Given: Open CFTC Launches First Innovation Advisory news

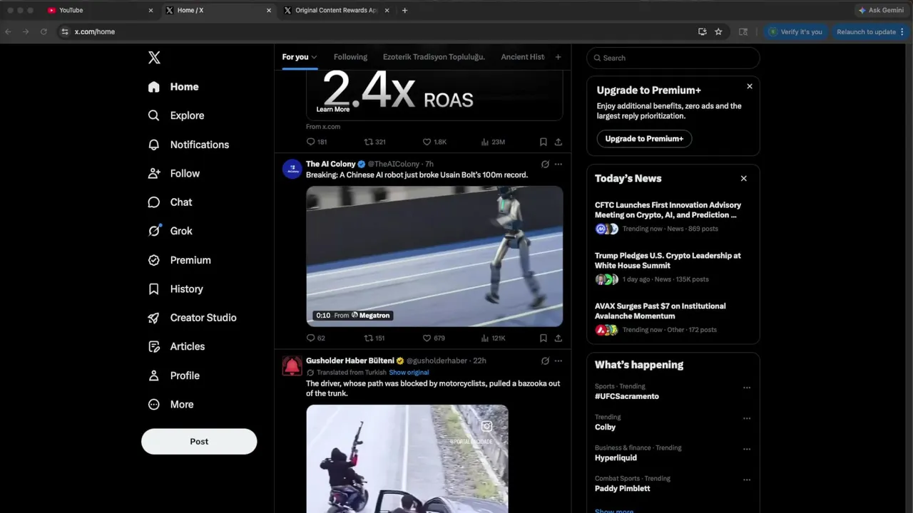Looking at the screenshot, I should (x=672, y=217).
